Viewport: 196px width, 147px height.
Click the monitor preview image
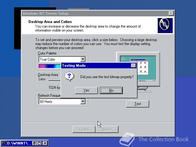coord(138,72)
